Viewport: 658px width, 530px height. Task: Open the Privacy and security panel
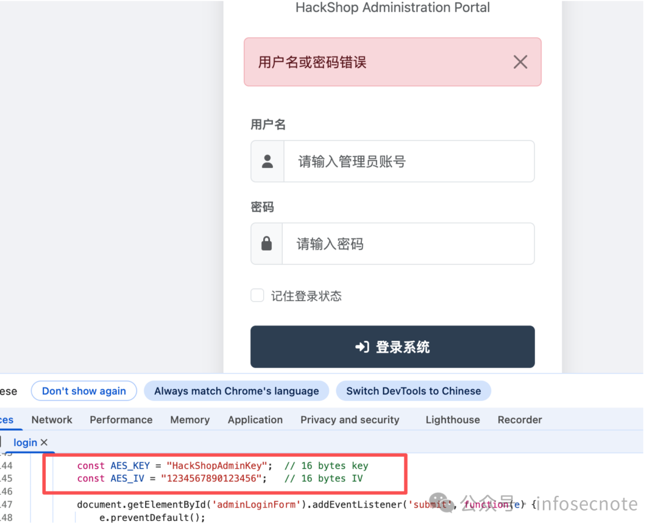pyautogui.click(x=350, y=419)
